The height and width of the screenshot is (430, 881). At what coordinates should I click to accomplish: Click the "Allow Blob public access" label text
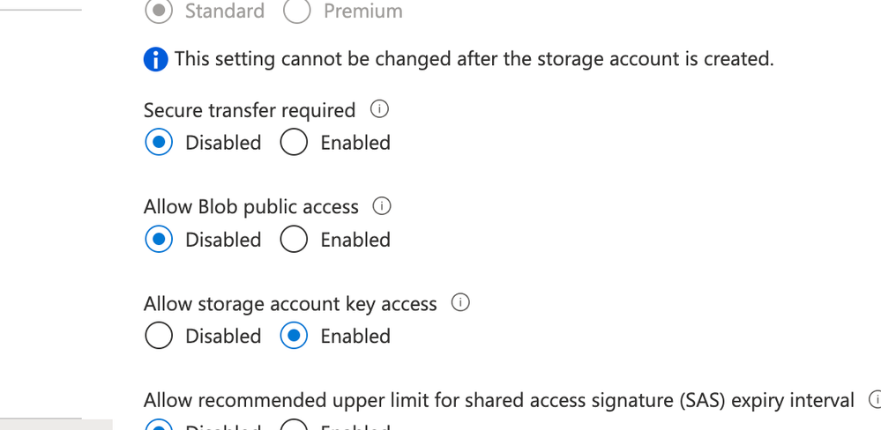pos(251,207)
